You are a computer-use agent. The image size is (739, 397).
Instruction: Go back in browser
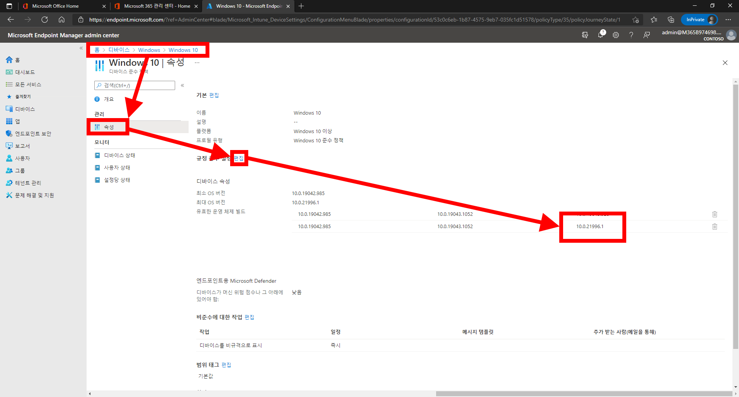[11, 20]
